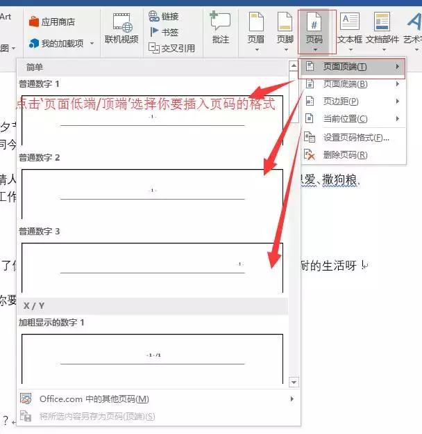The width and height of the screenshot is (422, 434).
Task: Click the 普通数字 3 label
Action: coord(40,231)
